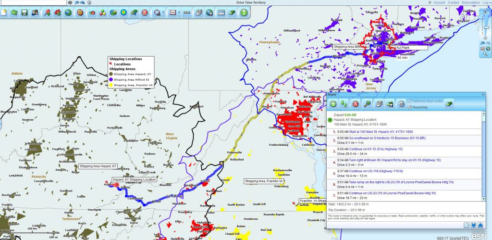The height and width of the screenshot is (240, 492).
Task: Click the address search input field
Action: [x=33, y=2]
